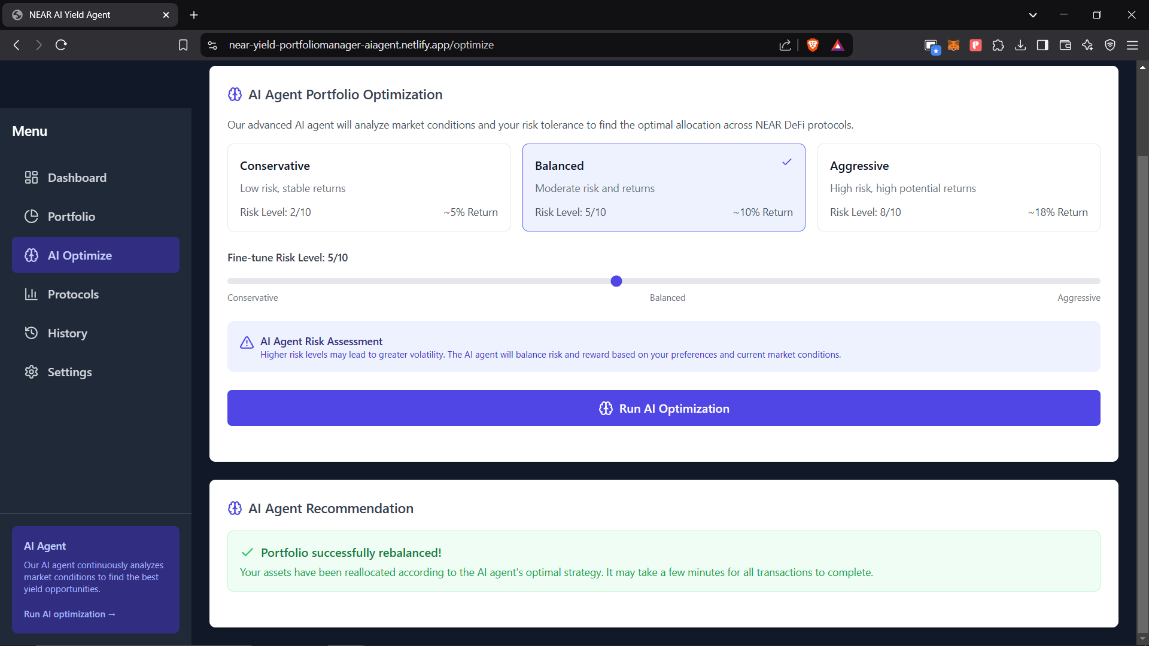Viewport: 1149px width, 646px height.
Task: Click the Brave Shields lion icon
Action: pos(812,45)
